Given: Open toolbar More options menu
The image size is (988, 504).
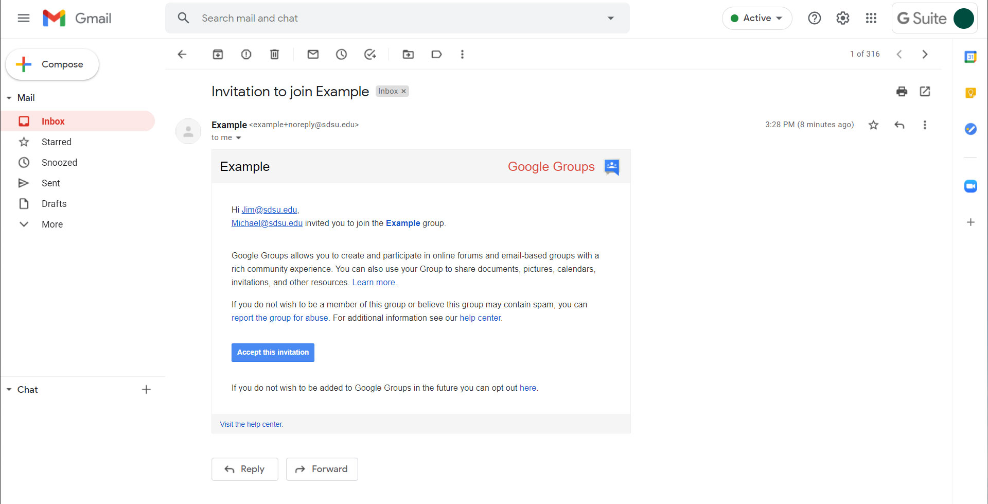Looking at the screenshot, I should point(462,54).
